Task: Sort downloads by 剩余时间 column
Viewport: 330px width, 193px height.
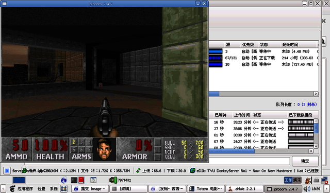Action: coord(299,45)
